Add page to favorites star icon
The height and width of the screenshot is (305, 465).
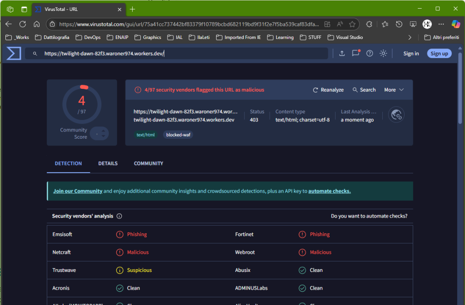352,24
